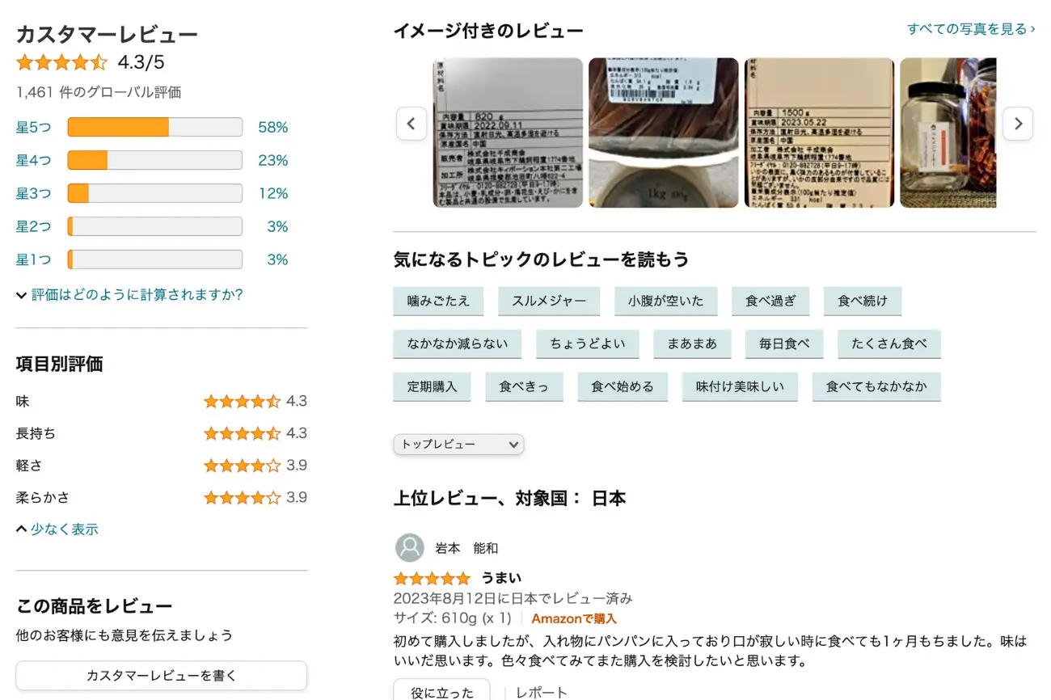This screenshot has height=700, width=1051.
Task: Click the previous image carousel arrow
Action: (411, 124)
